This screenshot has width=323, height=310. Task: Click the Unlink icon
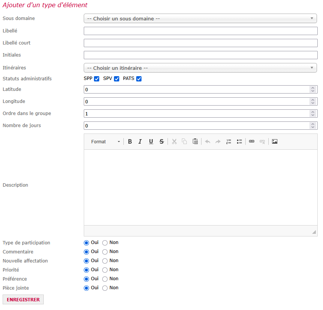click(262, 142)
